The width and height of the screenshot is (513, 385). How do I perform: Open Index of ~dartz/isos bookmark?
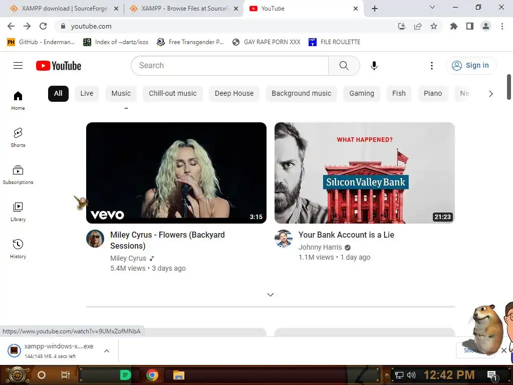tap(116, 42)
